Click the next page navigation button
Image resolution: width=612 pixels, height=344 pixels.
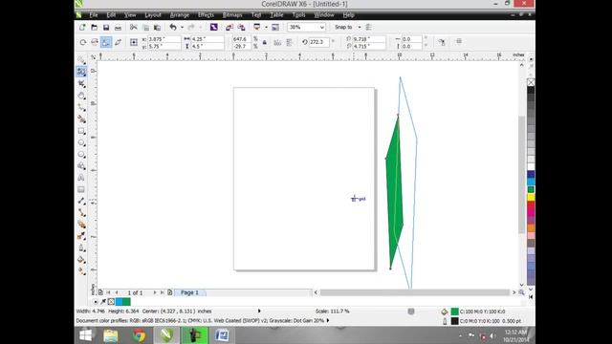pyautogui.click(x=155, y=292)
